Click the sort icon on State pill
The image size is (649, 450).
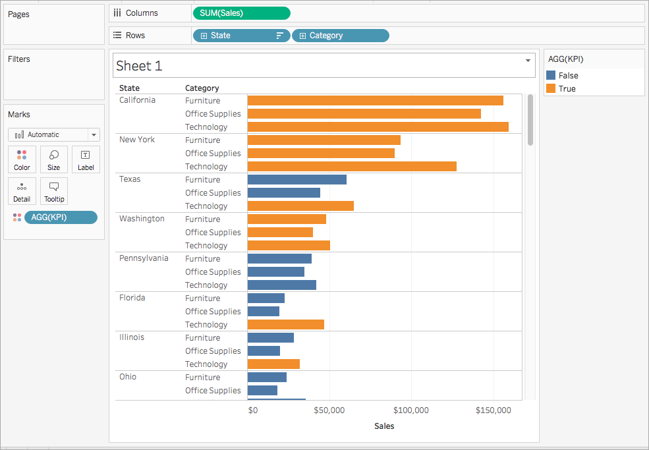pyautogui.click(x=280, y=36)
